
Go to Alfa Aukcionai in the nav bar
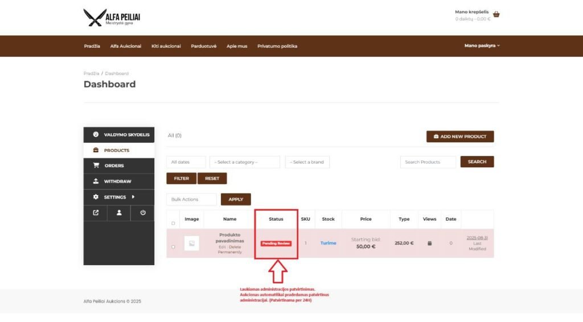pyautogui.click(x=126, y=46)
